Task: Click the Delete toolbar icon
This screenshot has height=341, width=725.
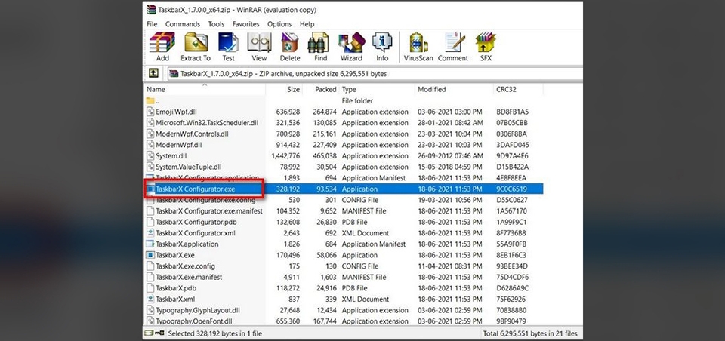Action: tap(290, 42)
